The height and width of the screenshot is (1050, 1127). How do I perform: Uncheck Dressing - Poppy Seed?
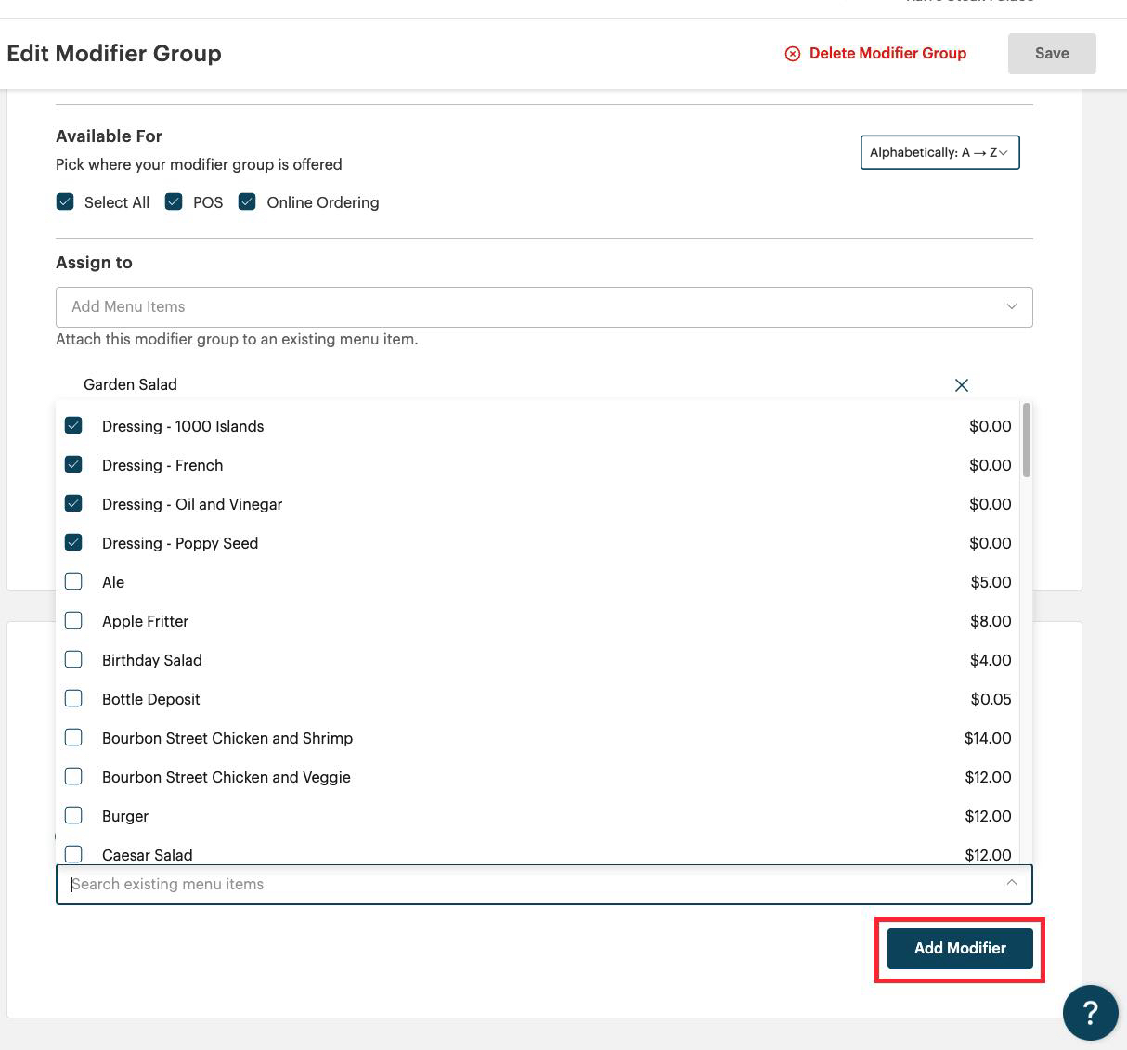point(73,542)
